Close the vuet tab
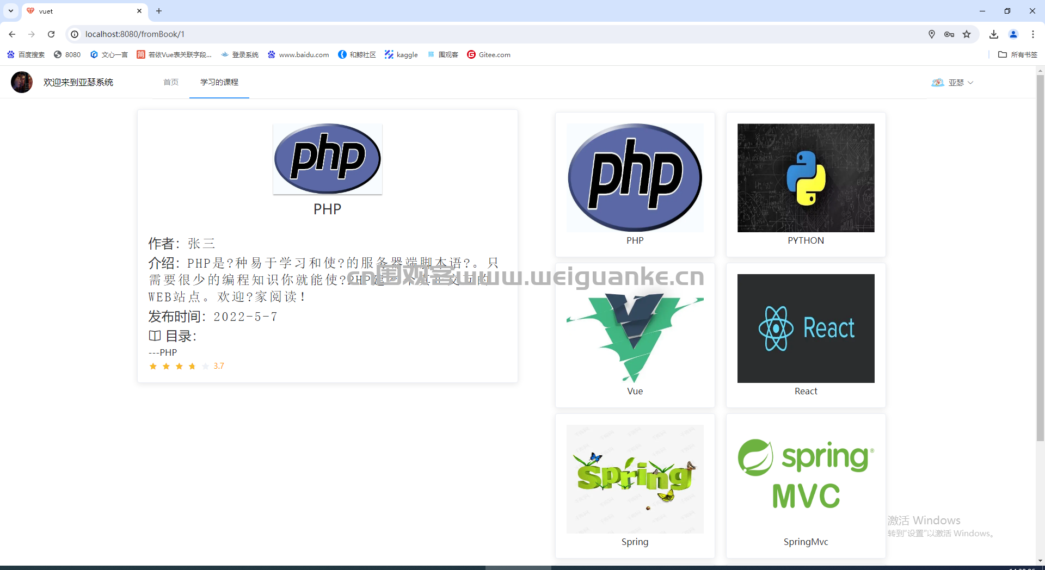Image resolution: width=1045 pixels, height=570 pixels. pos(139,11)
